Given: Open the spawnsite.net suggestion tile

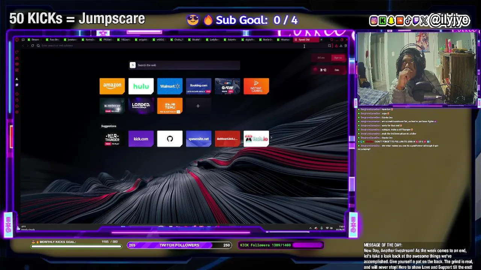Looking at the screenshot, I should 198,139.
